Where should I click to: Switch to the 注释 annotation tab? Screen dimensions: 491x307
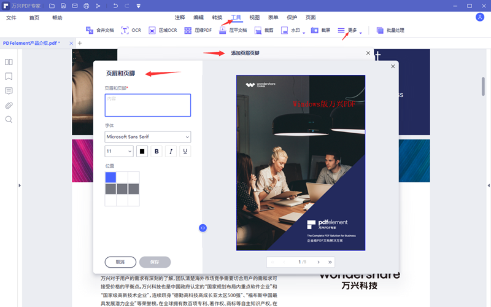click(x=179, y=18)
